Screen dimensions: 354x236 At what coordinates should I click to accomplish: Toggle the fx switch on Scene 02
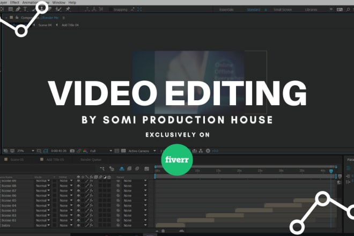[91, 216]
